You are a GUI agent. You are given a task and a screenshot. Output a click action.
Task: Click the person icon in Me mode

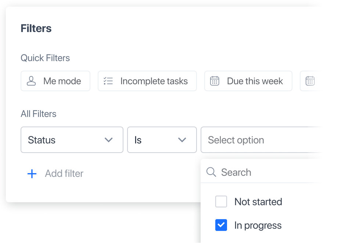click(x=31, y=81)
